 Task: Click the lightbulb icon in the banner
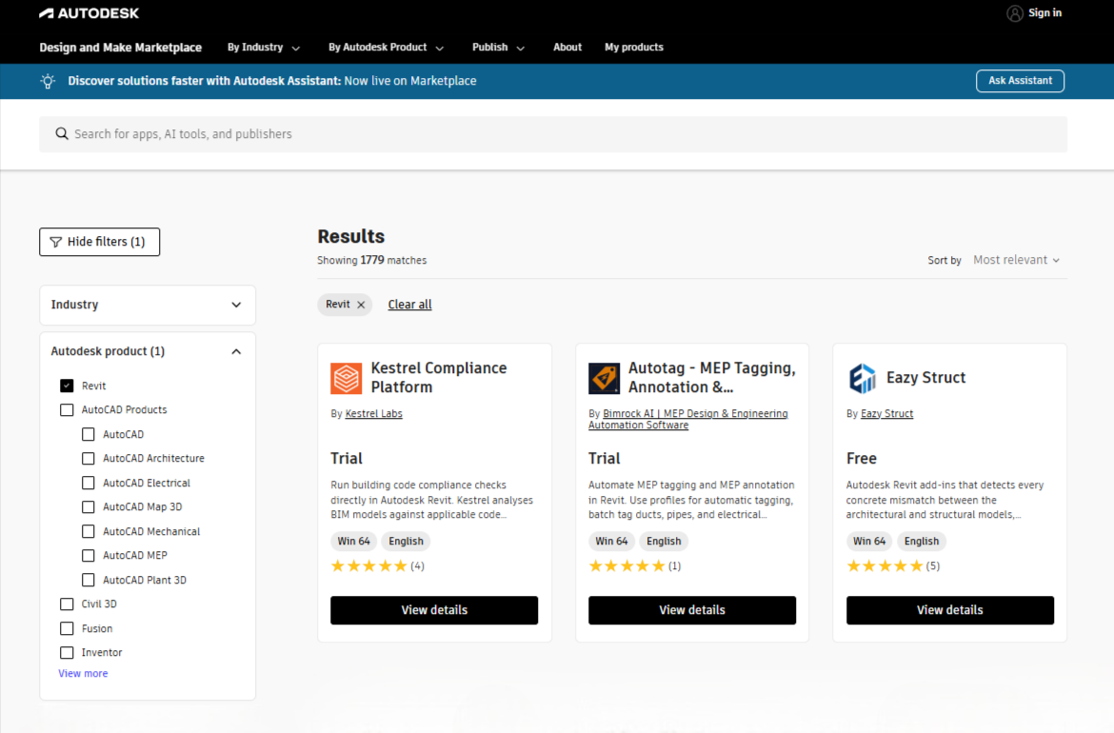click(x=48, y=81)
